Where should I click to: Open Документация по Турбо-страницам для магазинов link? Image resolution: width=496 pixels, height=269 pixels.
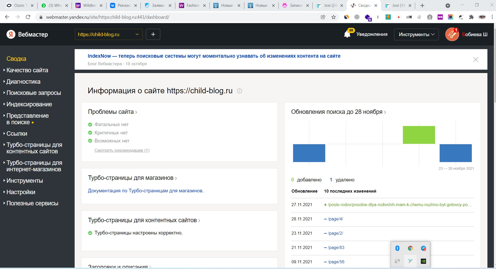tap(146, 191)
